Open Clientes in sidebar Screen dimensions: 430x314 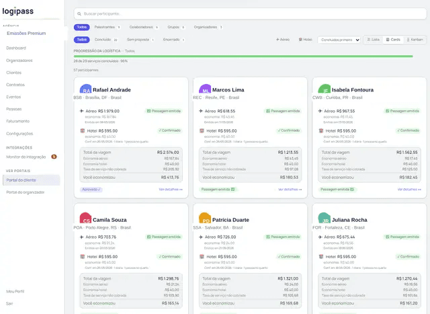(13, 73)
